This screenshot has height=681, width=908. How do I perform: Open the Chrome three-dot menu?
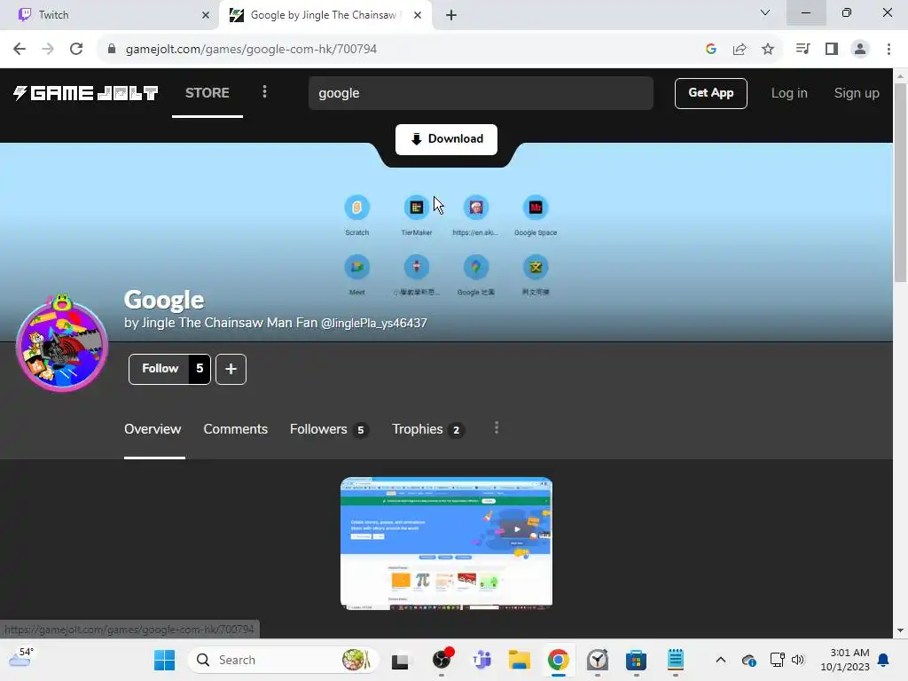coord(888,49)
